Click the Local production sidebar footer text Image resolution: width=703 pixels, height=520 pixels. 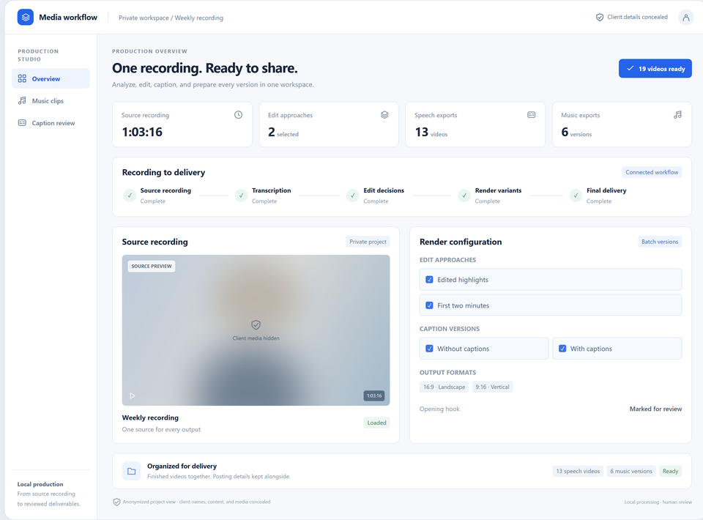coord(40,484)
